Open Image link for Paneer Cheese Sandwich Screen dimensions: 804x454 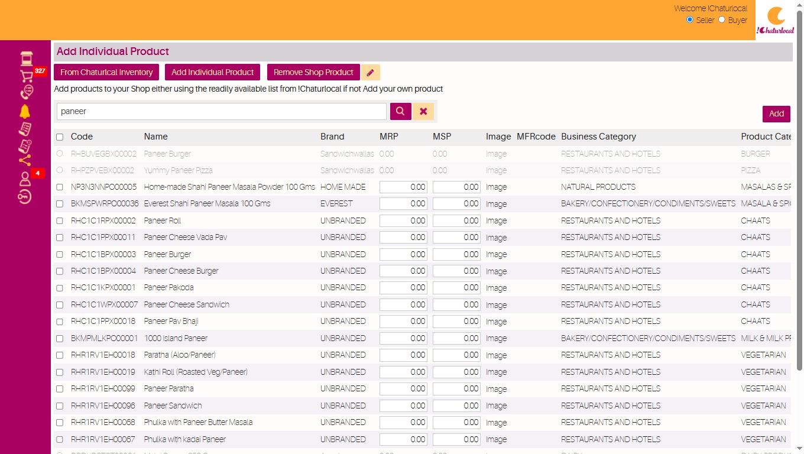496,305
